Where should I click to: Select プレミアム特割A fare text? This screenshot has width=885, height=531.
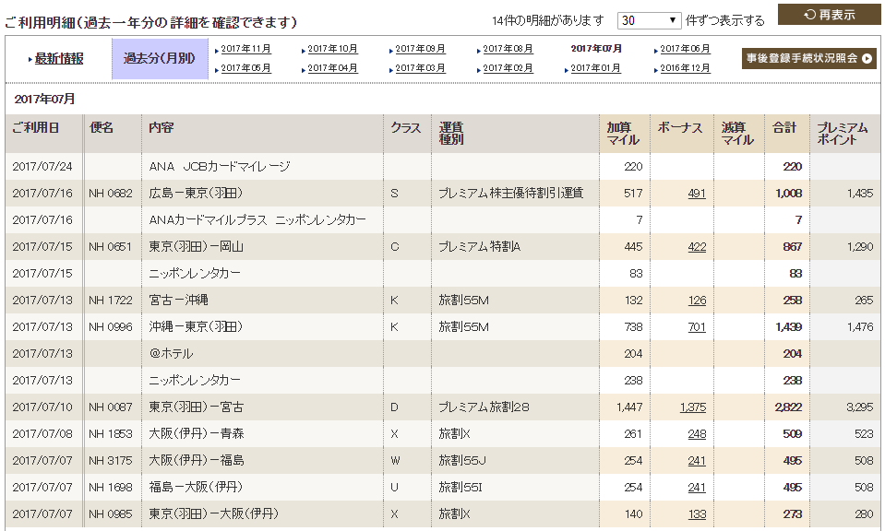coord(479,247)
